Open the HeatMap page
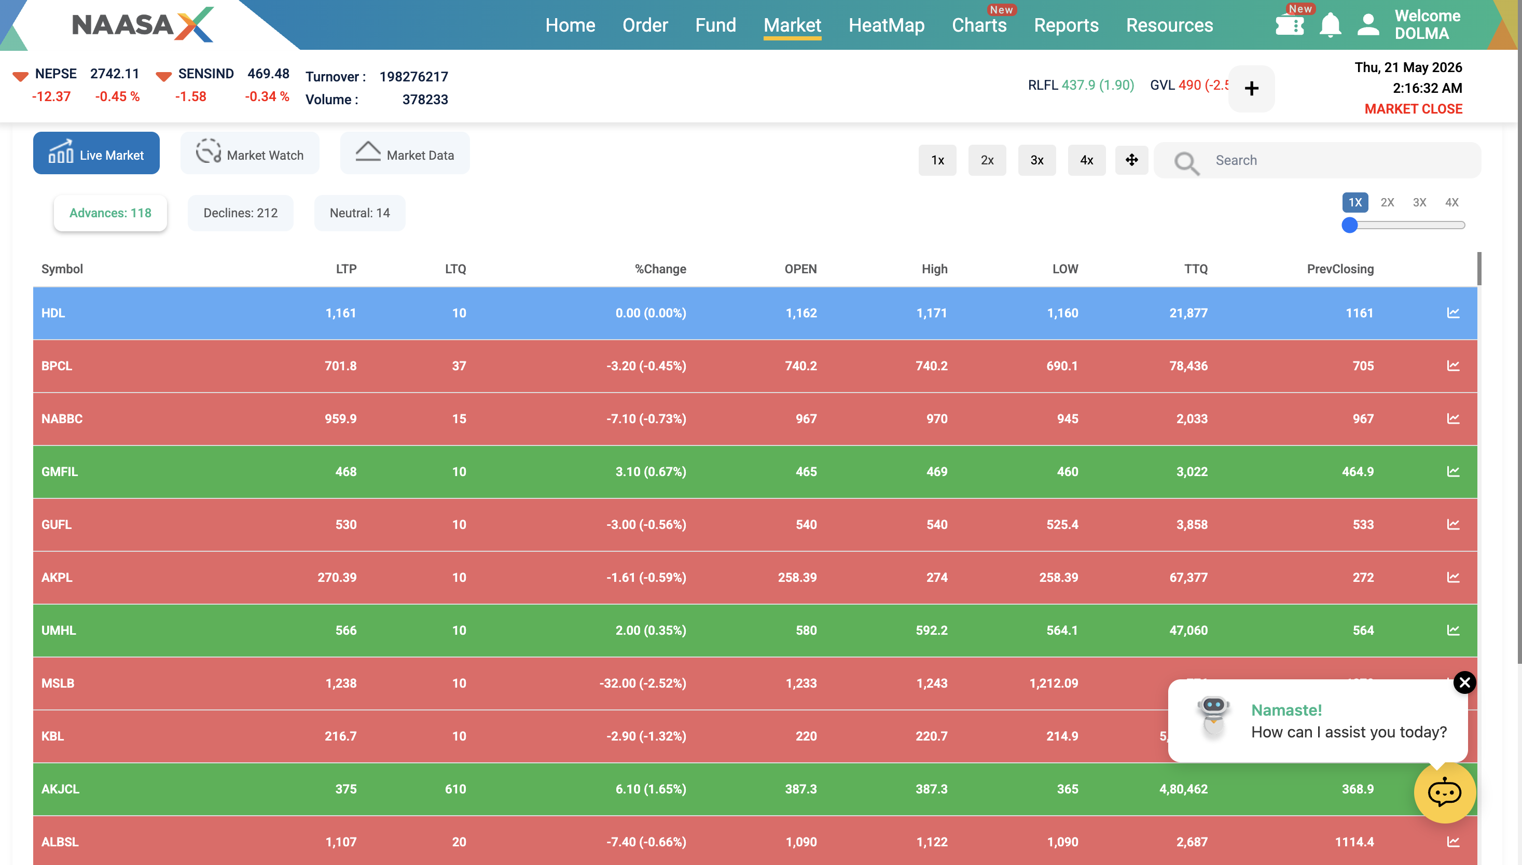Screen dimensions: 1522x865 tap(886, 25)
